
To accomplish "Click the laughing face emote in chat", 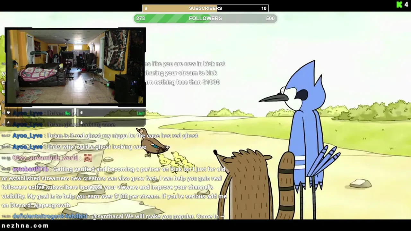I will pyautogui.click(x=88, y=158).
